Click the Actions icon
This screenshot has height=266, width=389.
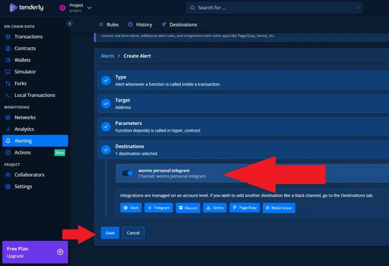[x=8, y=152]
